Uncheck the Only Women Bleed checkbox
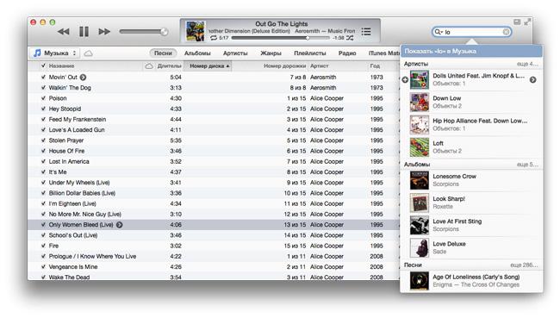 tap(43, 225)
